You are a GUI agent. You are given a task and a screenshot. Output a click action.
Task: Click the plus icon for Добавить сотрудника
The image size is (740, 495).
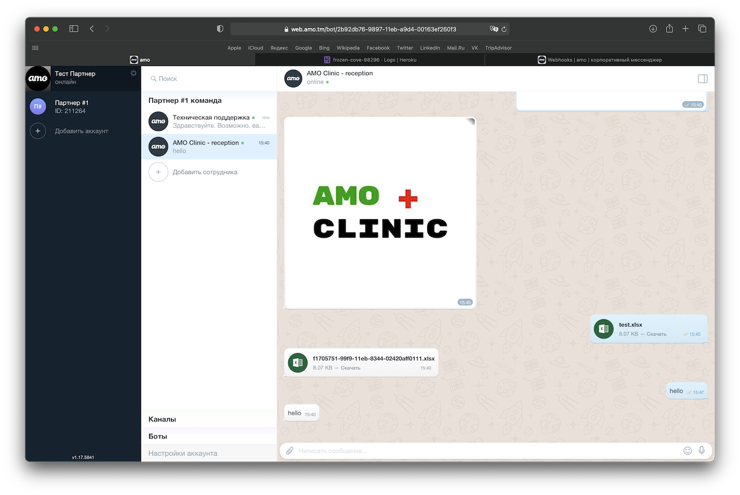(x=158, y=172)
